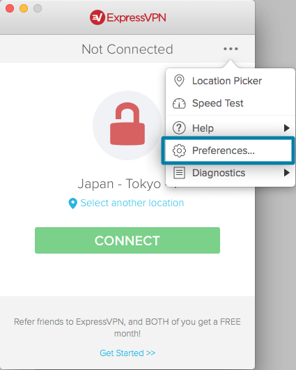Click the Help question mark icon
This screenshot has width=296, height=370.
(x=179, y=128)
